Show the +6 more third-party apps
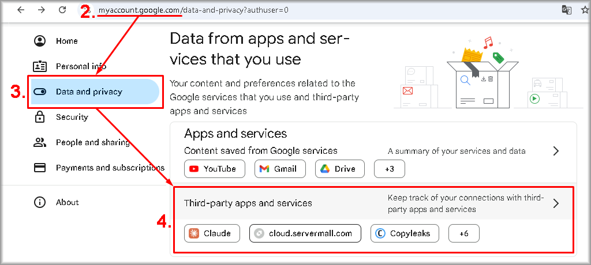Image resolution: width=591 pixels, height=265 pixels. [463, 233]
